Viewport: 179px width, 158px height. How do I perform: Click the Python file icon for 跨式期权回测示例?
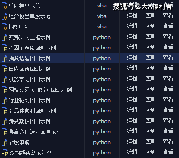coord(4,121)
